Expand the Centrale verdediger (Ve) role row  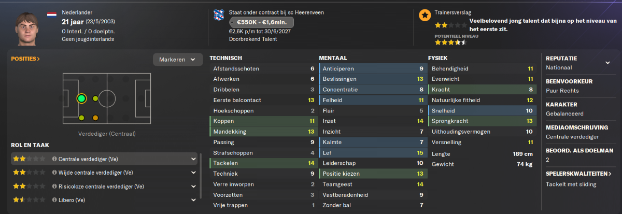pyautogui.click(x=104, y=159)
